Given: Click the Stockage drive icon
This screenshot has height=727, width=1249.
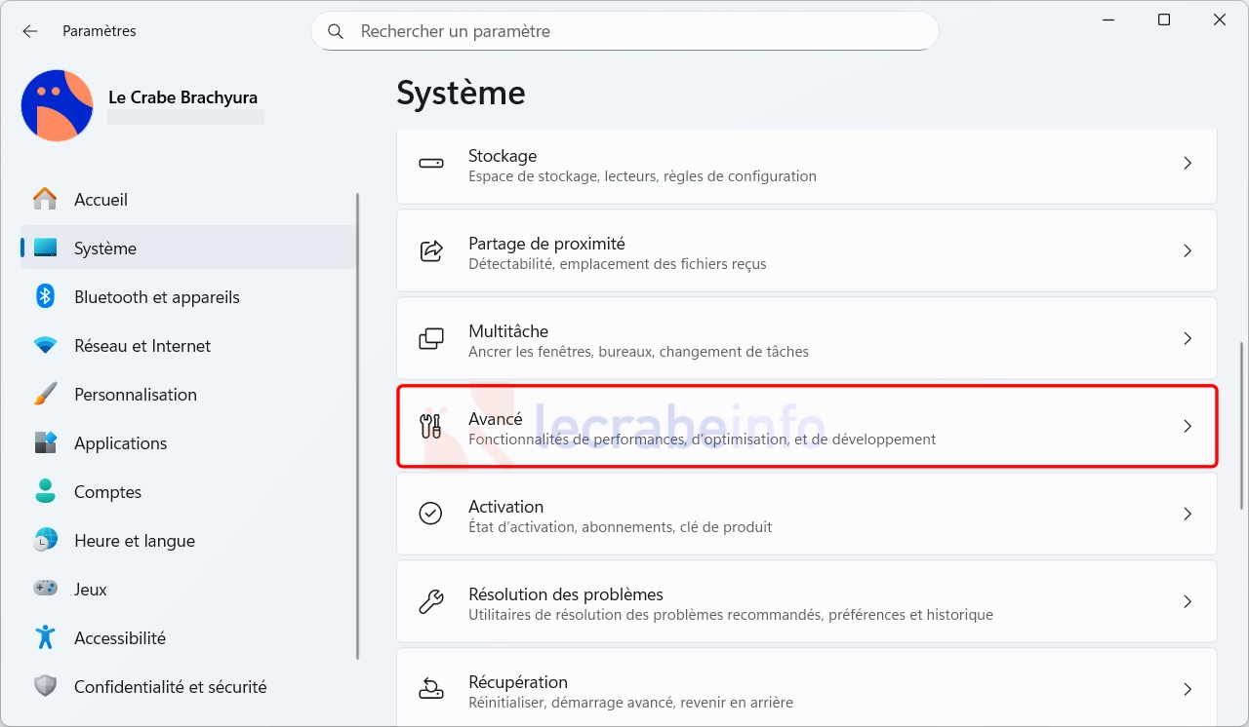Looking at the screenshot, I should click(431, 164).
